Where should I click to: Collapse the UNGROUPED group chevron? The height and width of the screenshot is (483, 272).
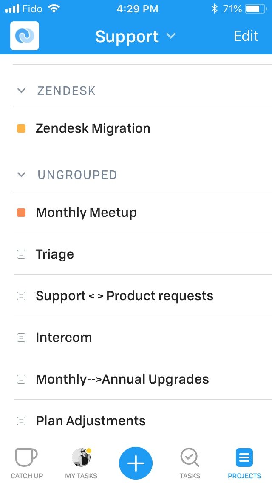click(21, 175)
